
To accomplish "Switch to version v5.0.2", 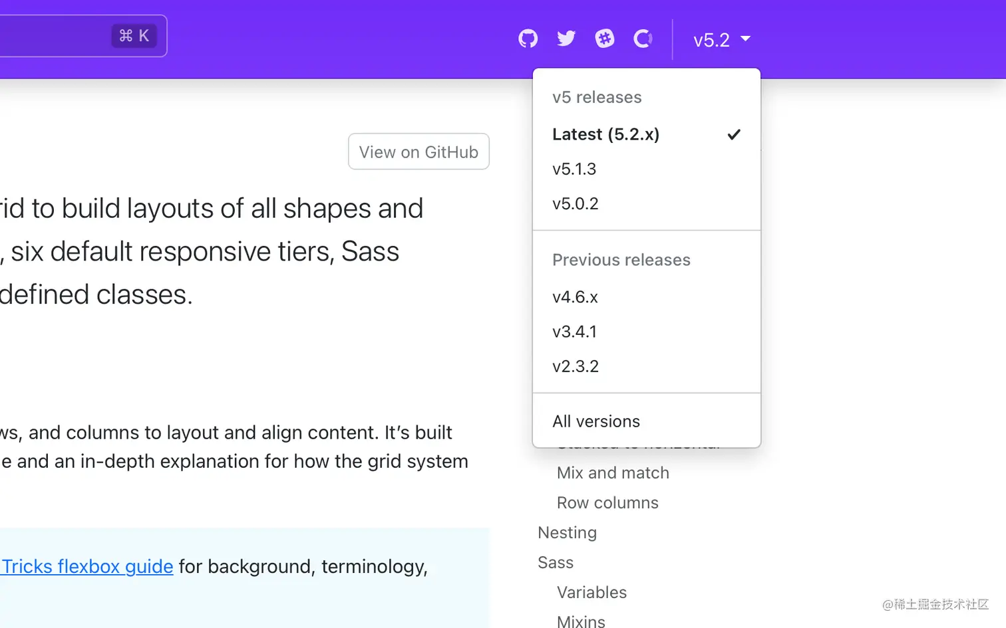I will [575, 203].
